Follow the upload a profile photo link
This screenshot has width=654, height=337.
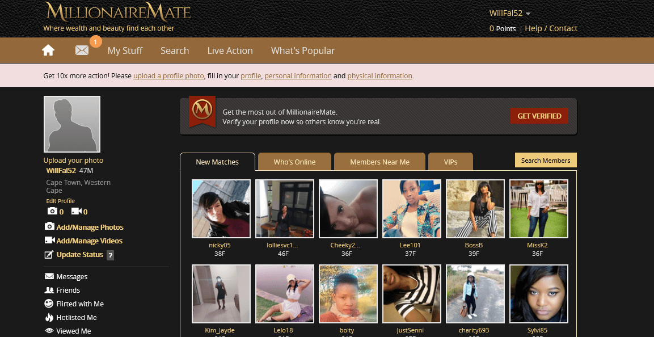click(x=168, y=76)
